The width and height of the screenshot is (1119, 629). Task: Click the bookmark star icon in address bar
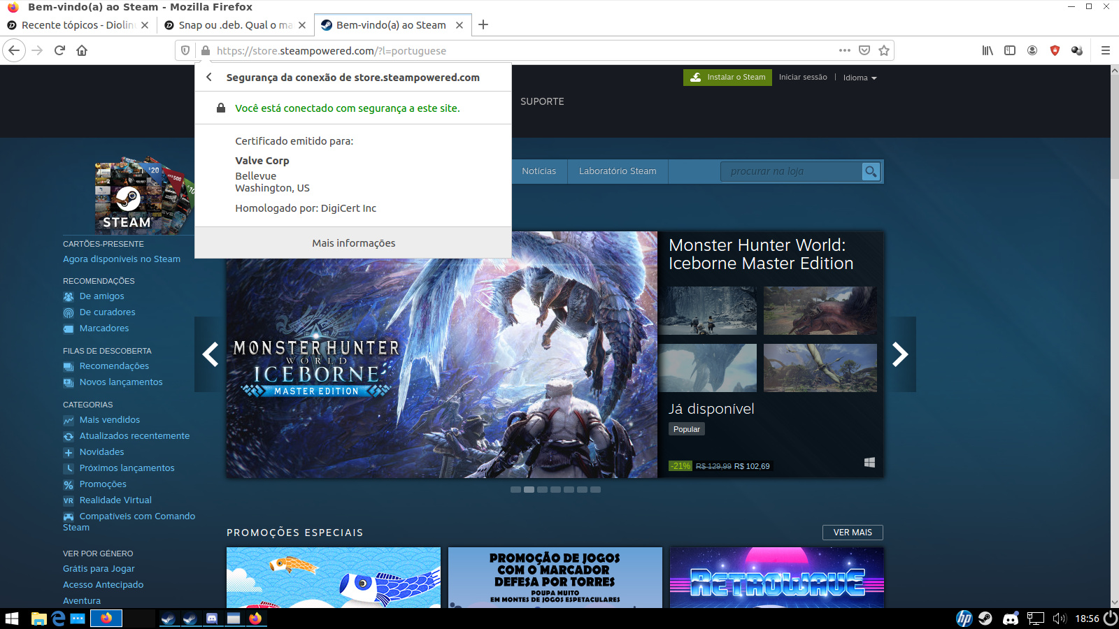(x=884, y=50)
